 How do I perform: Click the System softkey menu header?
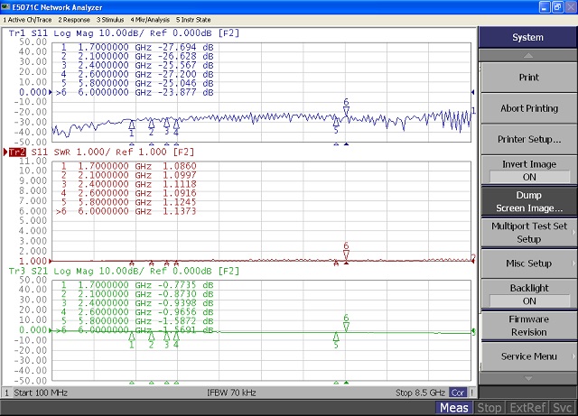pyautogui.click(x=527, y=37)
